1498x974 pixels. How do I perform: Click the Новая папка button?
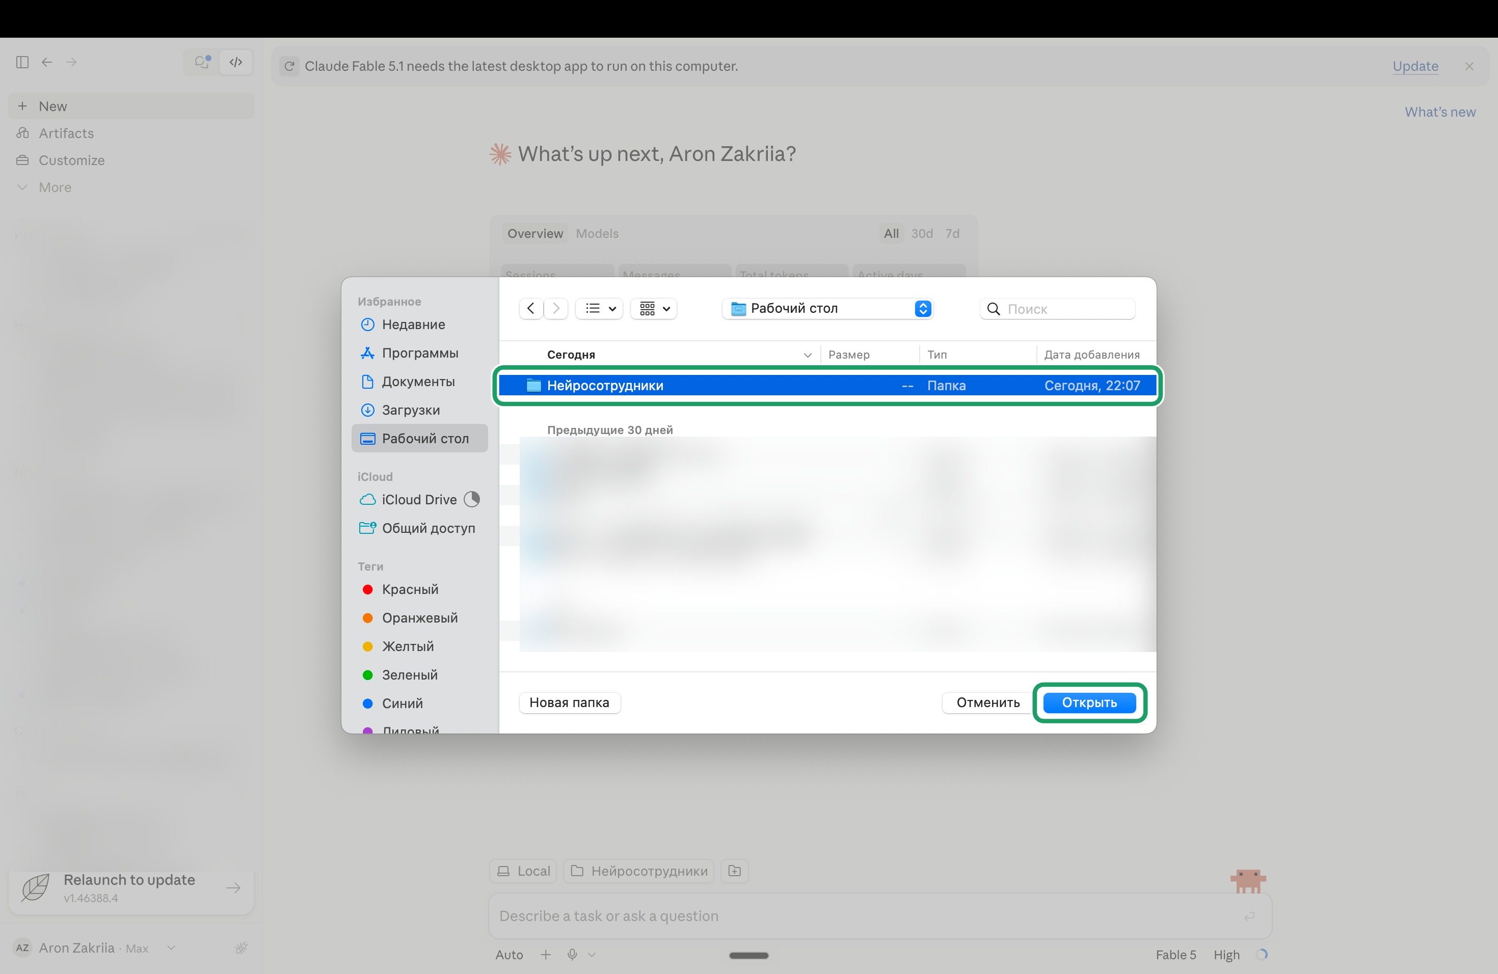[570, 702]
